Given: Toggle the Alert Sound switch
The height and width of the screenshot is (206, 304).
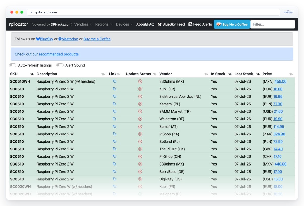Looking at the screenshot, I should pos(60,65).
